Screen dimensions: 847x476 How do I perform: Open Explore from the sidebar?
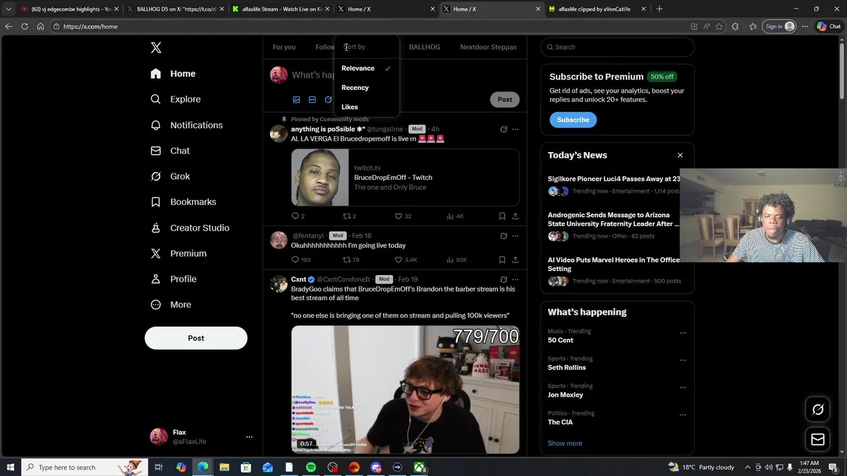coord(175,99)
